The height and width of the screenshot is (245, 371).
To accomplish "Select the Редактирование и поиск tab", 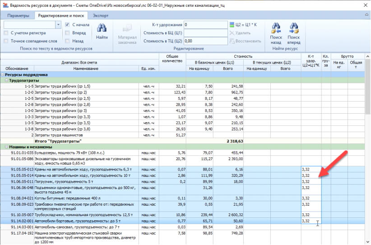I will (x=61, y=16).
